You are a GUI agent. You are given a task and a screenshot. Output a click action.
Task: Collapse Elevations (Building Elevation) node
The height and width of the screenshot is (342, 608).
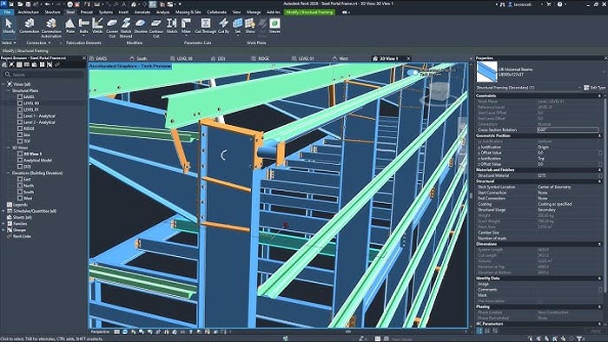(8, 173)
